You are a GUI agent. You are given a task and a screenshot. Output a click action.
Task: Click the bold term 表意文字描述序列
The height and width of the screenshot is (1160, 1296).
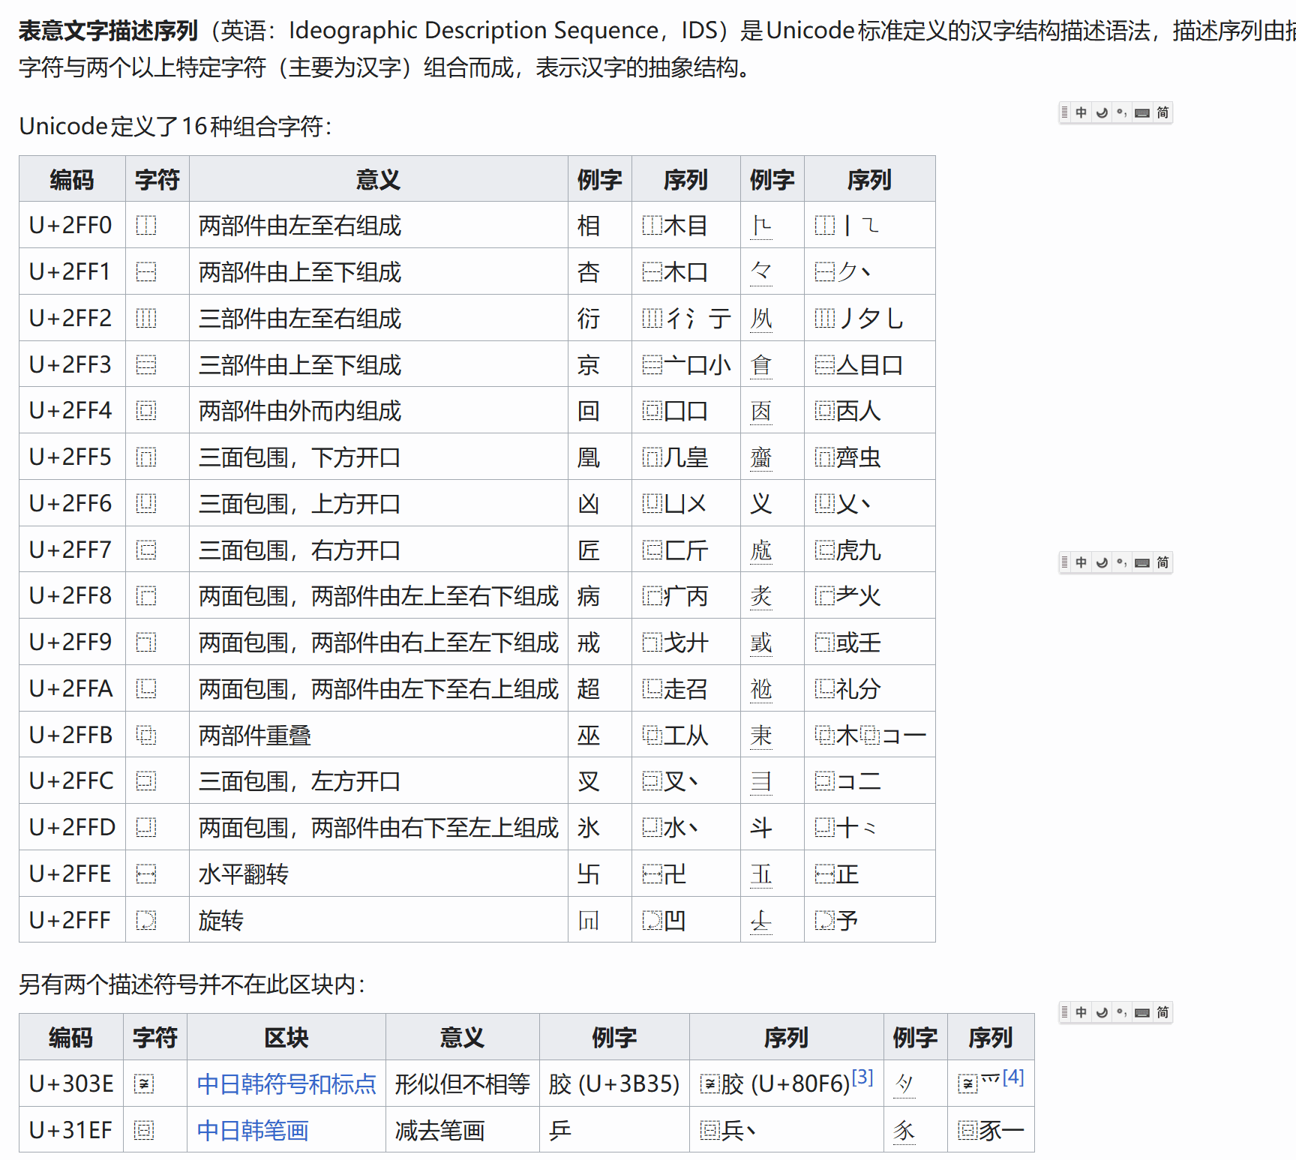[109, 31]
